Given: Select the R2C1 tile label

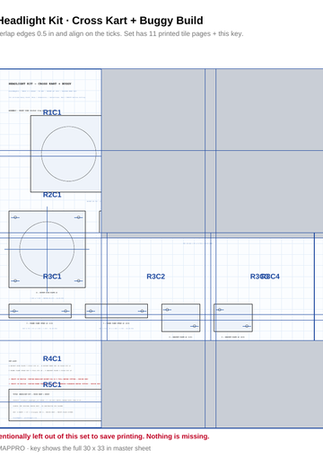Looking at the screenshot, I should click(x=52, y=195).
